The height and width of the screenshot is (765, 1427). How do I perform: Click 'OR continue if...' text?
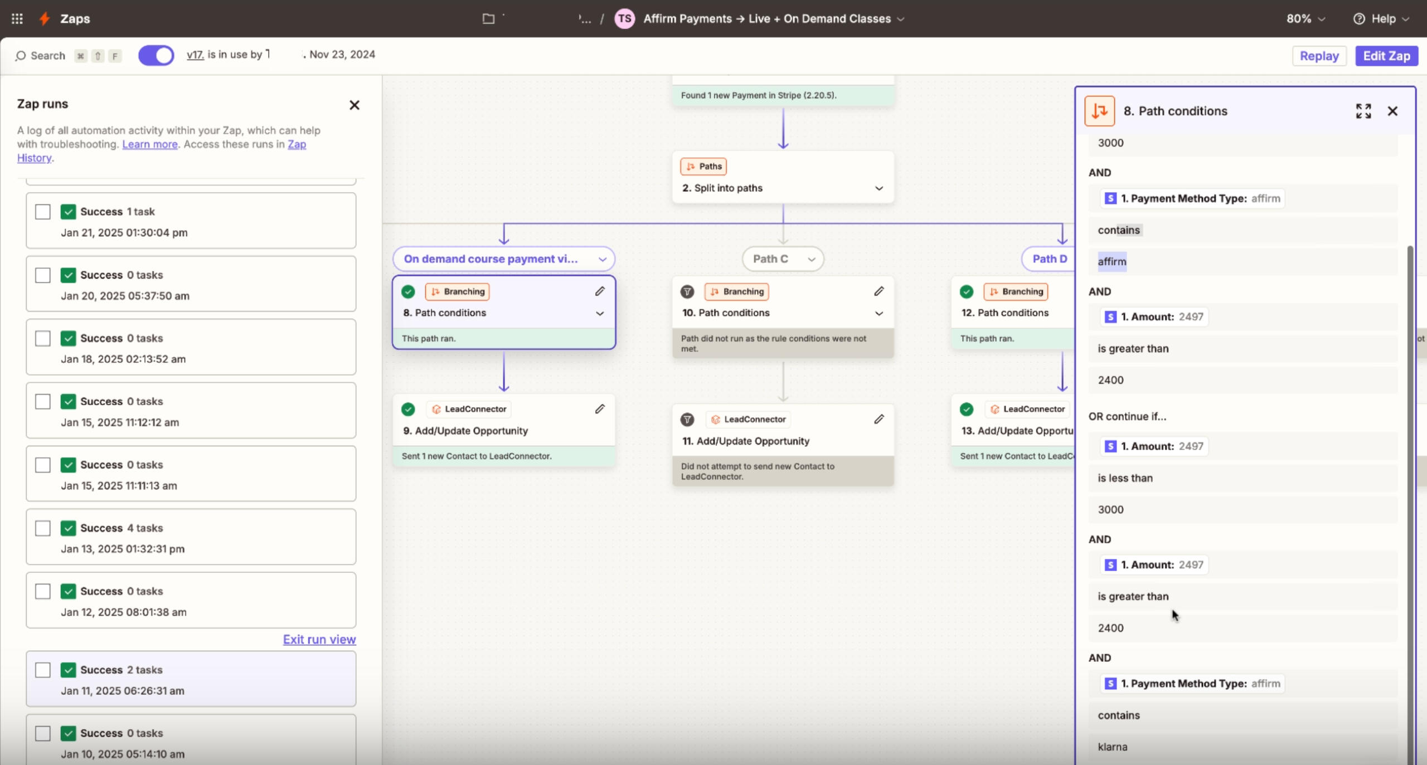point(1127,416)
